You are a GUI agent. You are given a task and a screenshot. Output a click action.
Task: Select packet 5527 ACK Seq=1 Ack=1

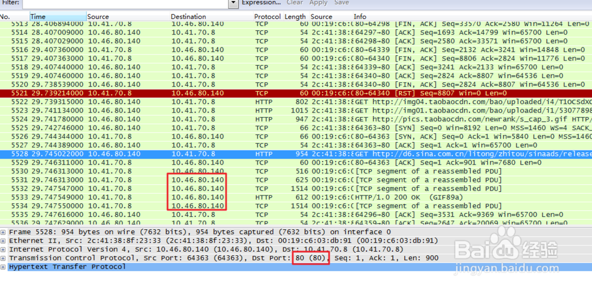click(x=296, y=145)
